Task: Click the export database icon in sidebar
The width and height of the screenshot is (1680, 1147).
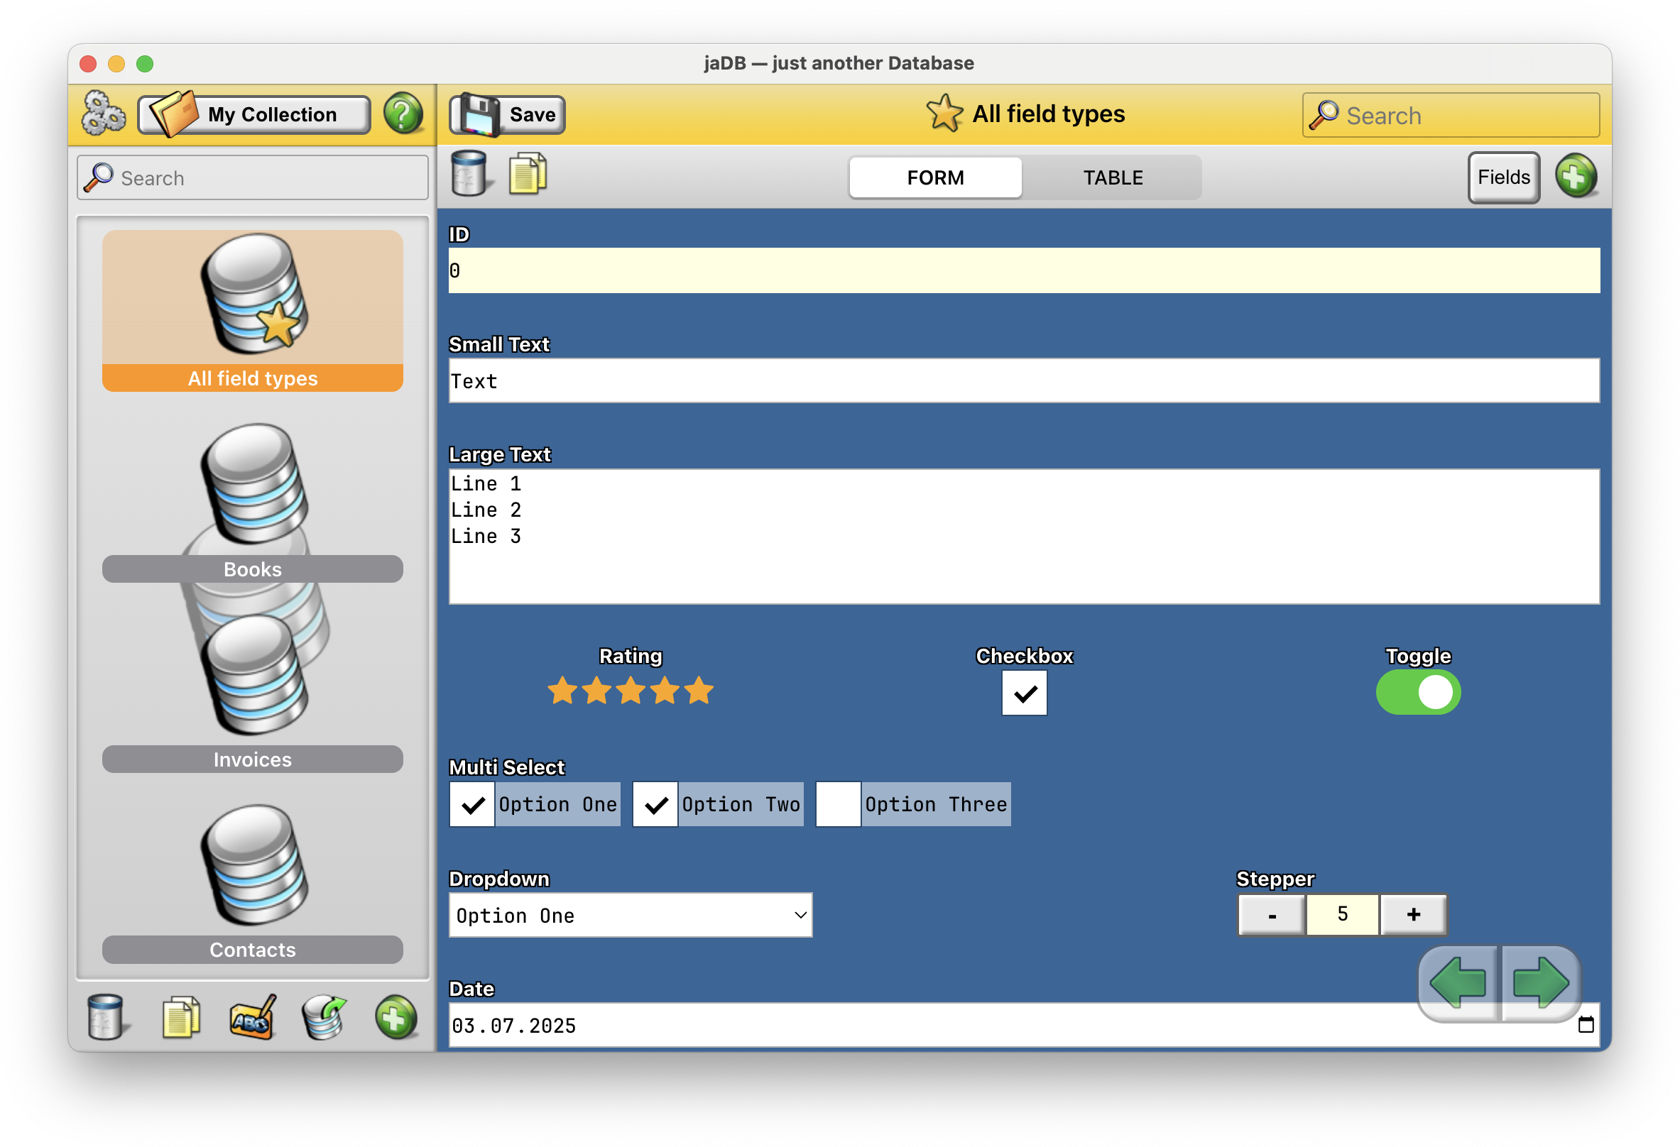Action: [324, 1018]
